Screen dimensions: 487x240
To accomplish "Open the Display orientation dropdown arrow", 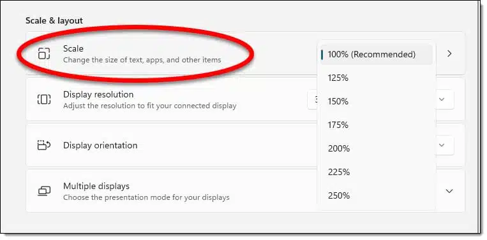I will point(442,145).
